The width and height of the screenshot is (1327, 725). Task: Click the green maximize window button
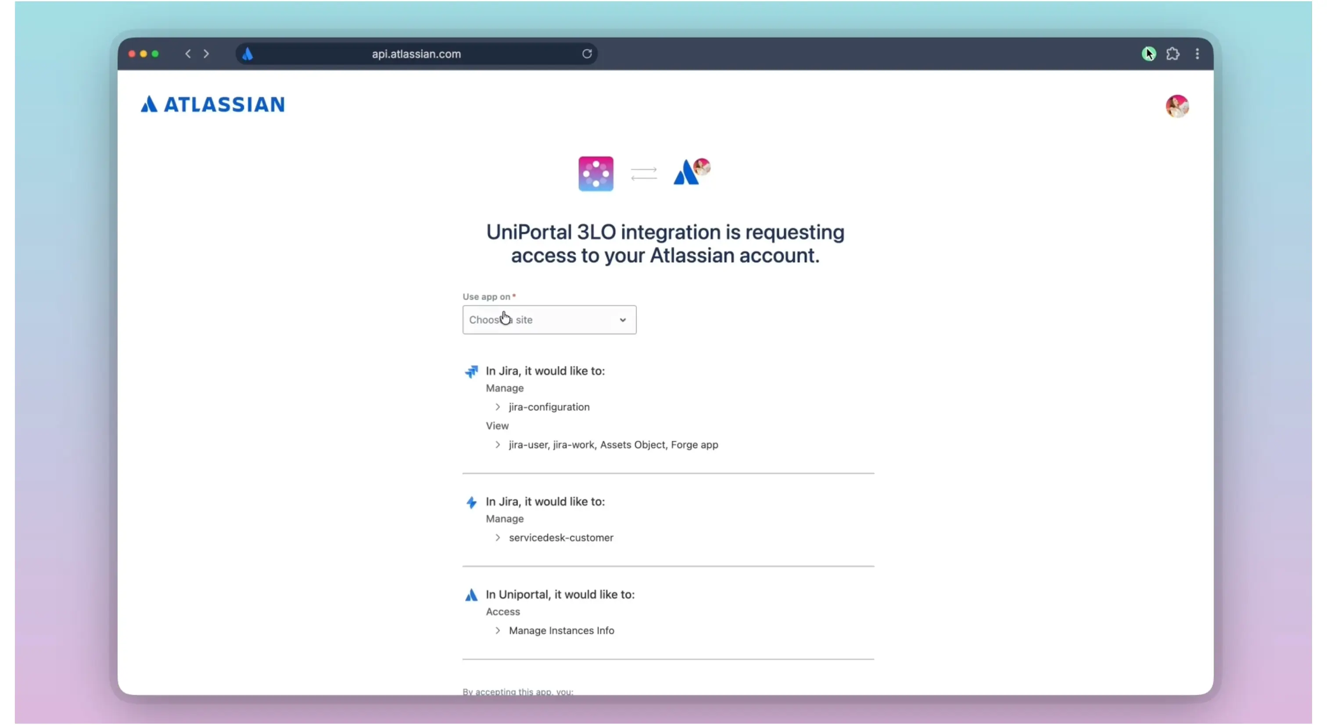coord(155,54)
